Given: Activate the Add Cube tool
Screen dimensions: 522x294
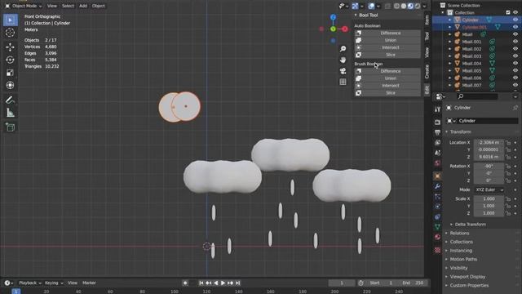Looking at the screenshot, I should pos(11,127).
